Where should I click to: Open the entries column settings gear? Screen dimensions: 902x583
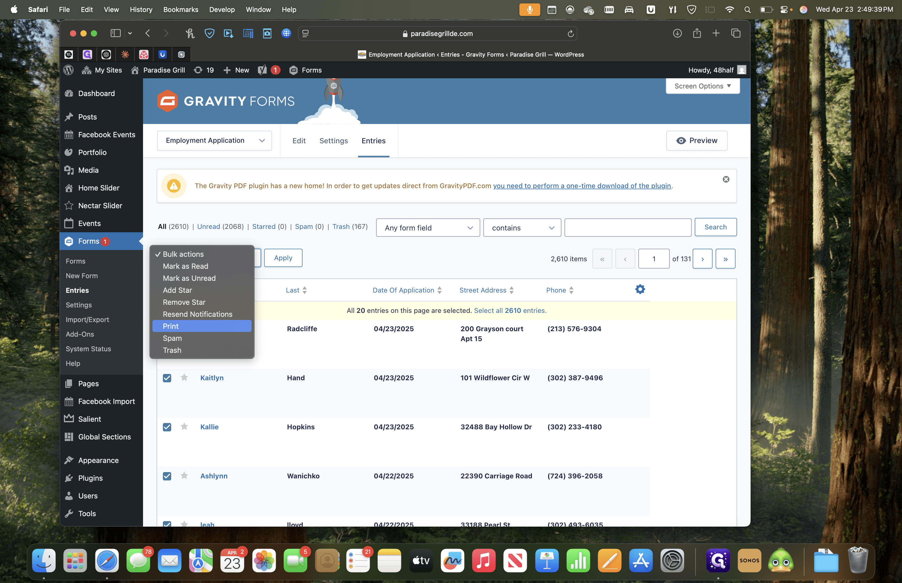tap(640, 289)
